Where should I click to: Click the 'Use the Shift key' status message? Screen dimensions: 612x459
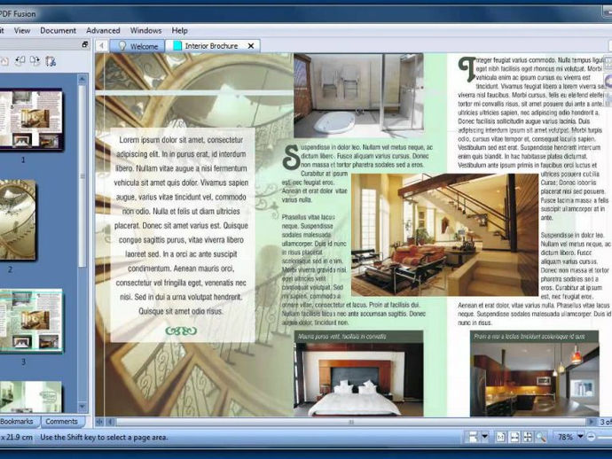pos(104,438)
